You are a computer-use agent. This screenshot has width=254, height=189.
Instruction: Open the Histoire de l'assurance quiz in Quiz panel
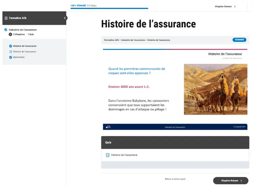tap(124, 155)
